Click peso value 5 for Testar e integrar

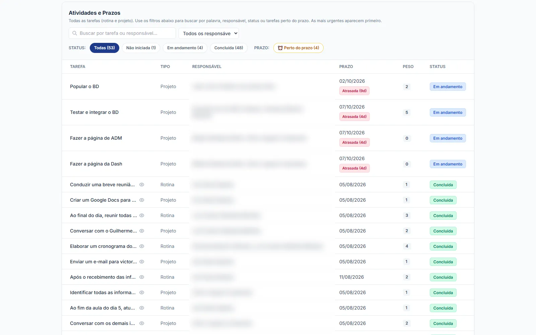pyautogui.click(x=407, y=113)
